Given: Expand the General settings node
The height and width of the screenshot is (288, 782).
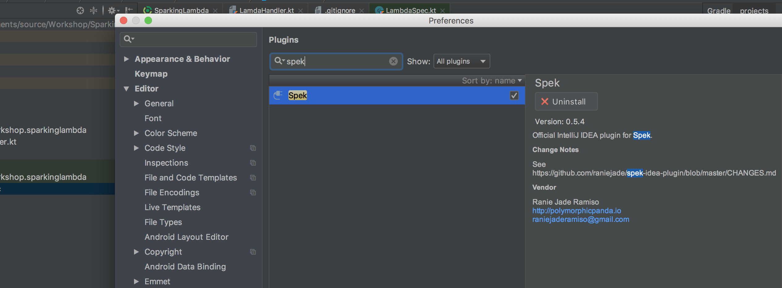Looking at the screenshot, I should pos(136,104).
